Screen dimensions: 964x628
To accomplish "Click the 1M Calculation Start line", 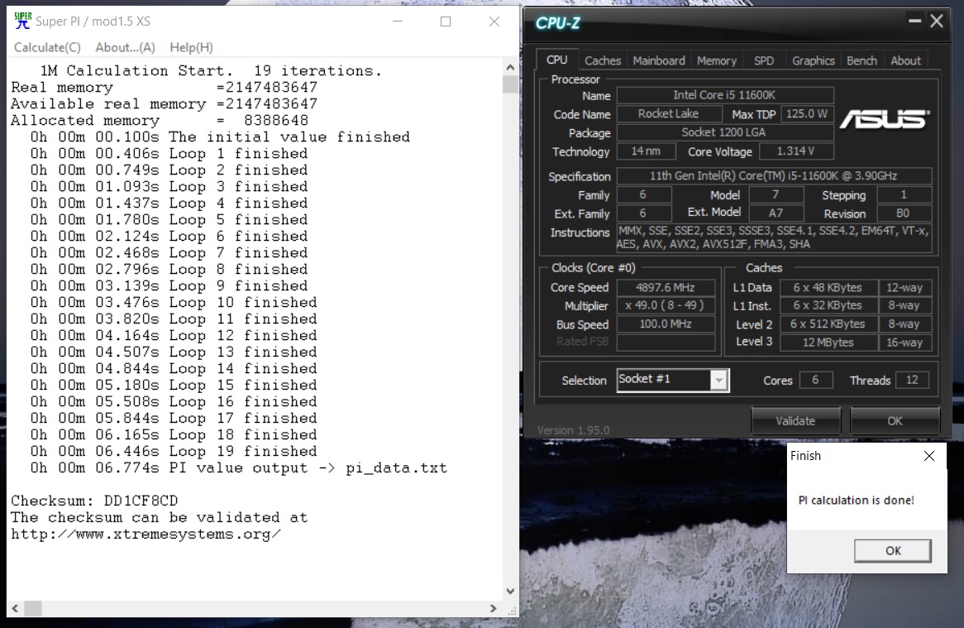I will tap(211, 70).
